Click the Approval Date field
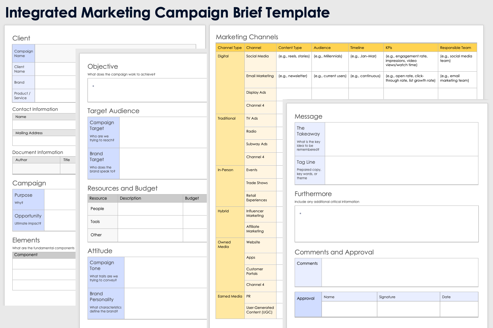The height and width of the screenshot is (328, 493). [459, 309]
